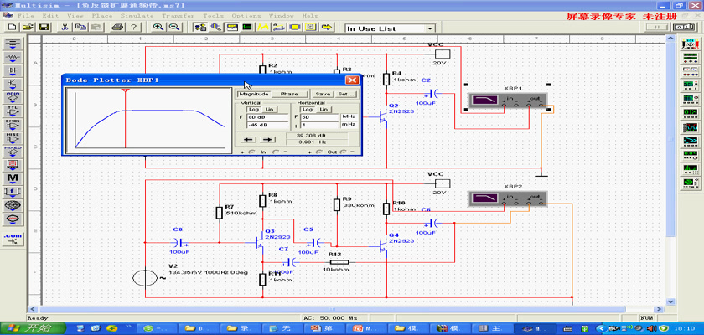Image resolution: width=704 pixels, height=335 pixels.
Task: Print the circuit with the printer icon
Action: (x=117, y=27)
